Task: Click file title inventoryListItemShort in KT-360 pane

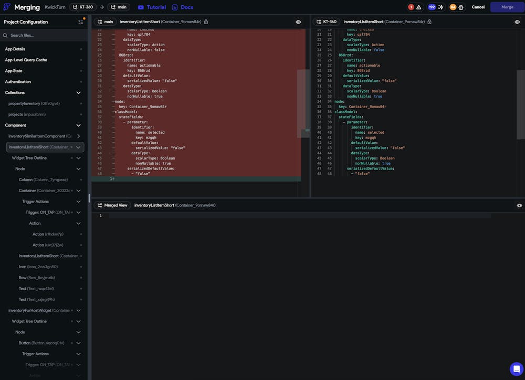Action: coord(384,22)
